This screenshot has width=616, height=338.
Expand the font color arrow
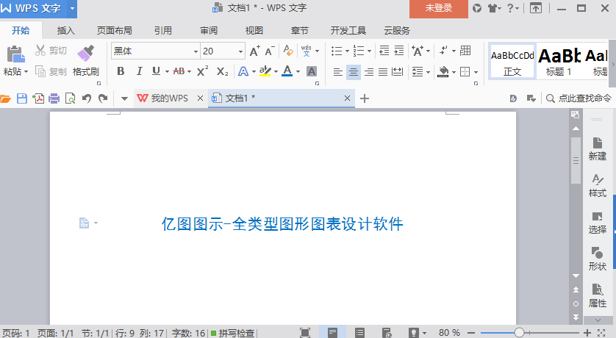(298, 72)
